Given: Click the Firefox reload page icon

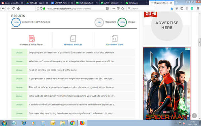Looking at the screenshot, I should [x=13, y=8].
